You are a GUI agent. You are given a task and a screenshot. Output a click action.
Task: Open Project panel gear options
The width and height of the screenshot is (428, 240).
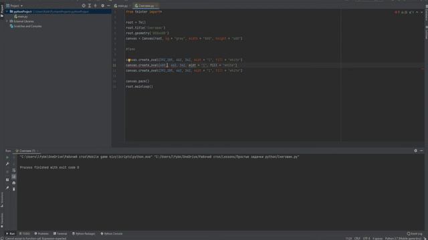pos(102,6)
